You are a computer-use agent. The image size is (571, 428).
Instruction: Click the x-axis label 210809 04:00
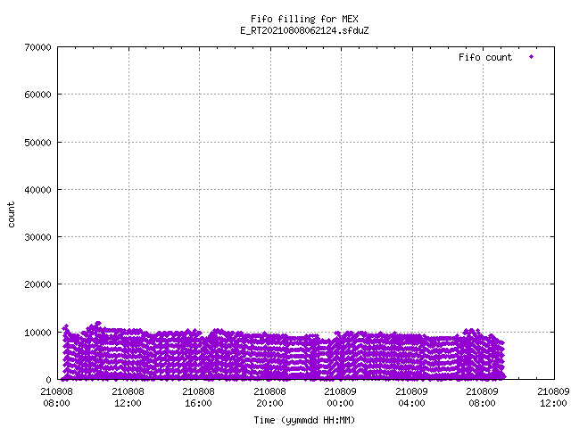pyautogui.click(x=412, y=398)
